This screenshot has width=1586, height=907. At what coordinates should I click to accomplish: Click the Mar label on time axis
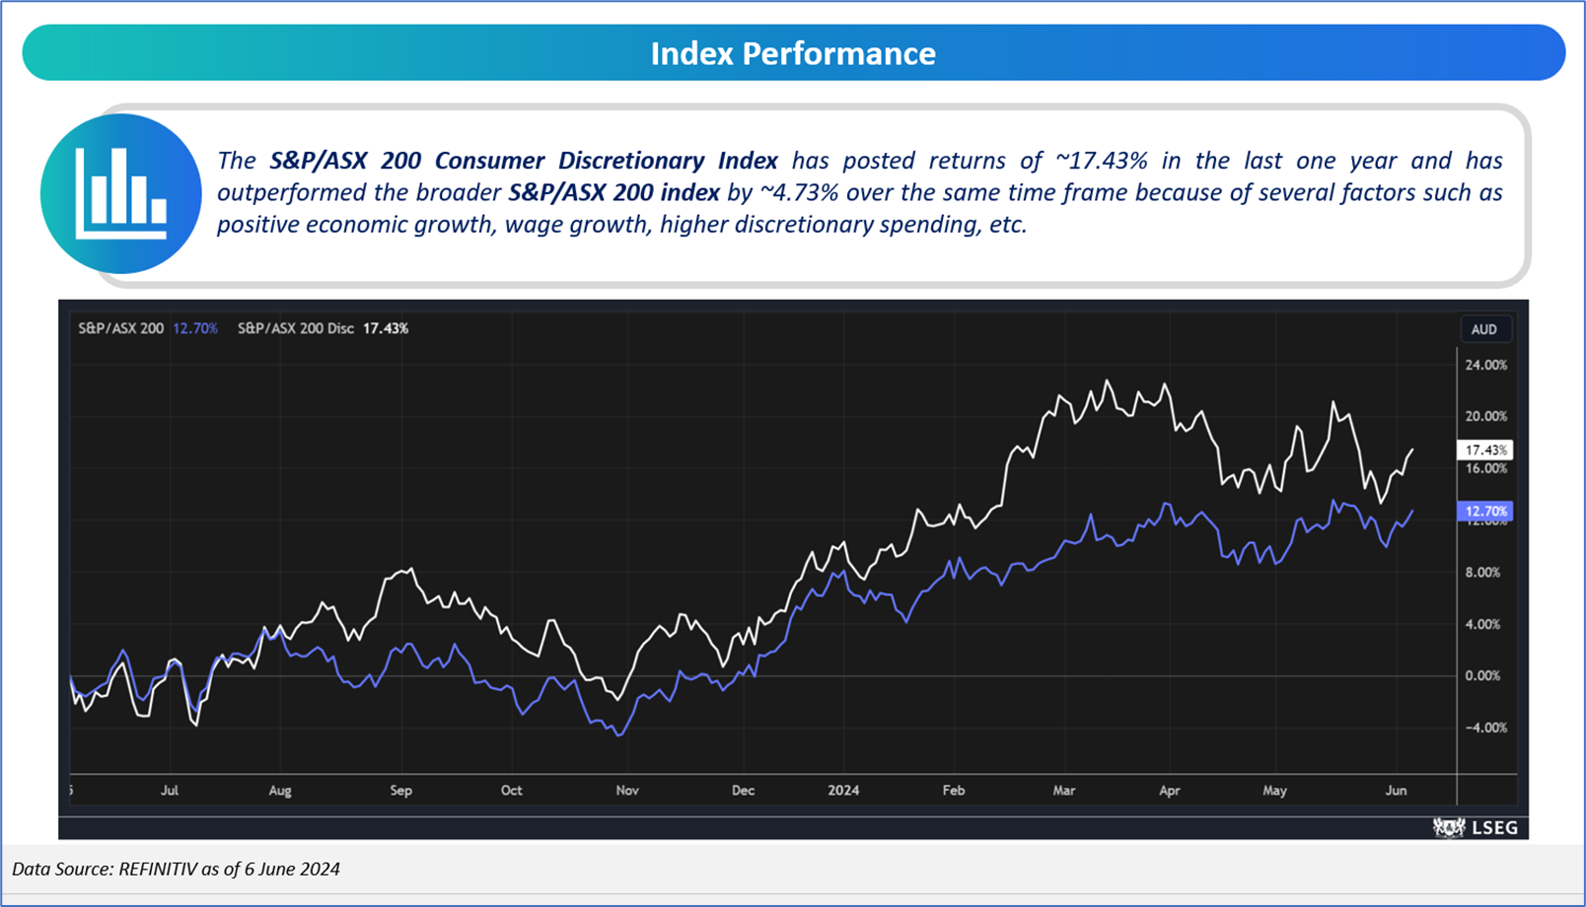[x=1064, y=791]
